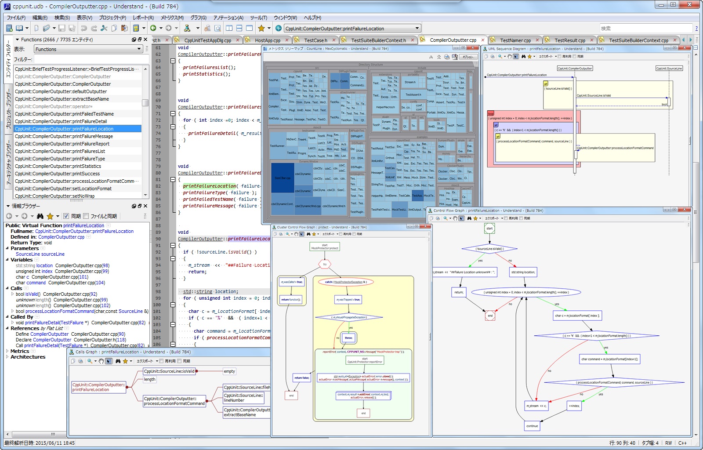Click the green back navigation arrow

[153, 28]
